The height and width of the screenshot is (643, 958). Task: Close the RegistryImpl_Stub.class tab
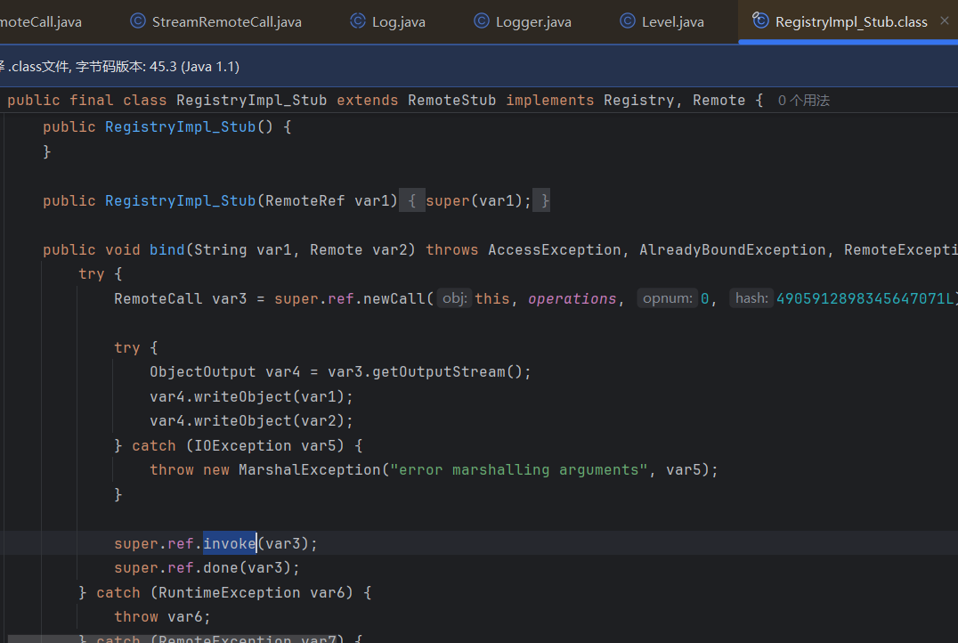tap(945, 21)
